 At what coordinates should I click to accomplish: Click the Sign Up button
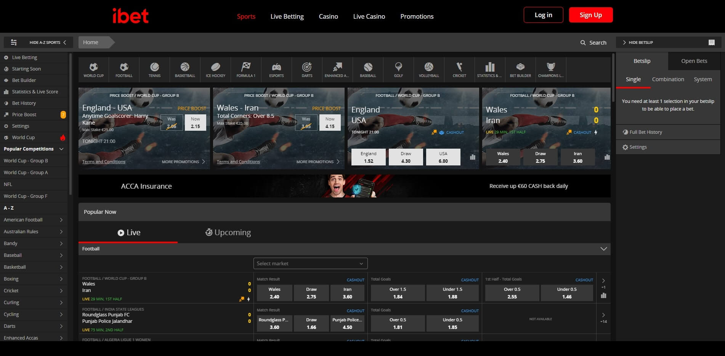(590, 15)
